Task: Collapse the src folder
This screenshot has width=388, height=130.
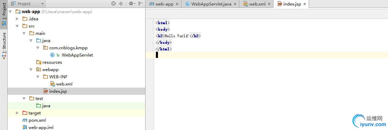Action: (x=17, y=26)
